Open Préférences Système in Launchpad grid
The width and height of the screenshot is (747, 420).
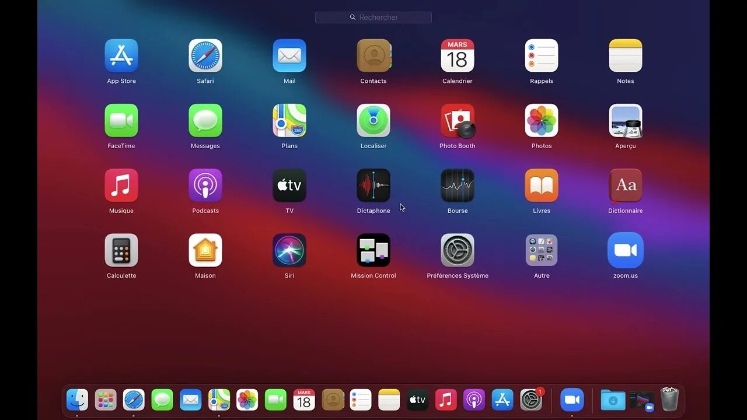tap(458, 250)
